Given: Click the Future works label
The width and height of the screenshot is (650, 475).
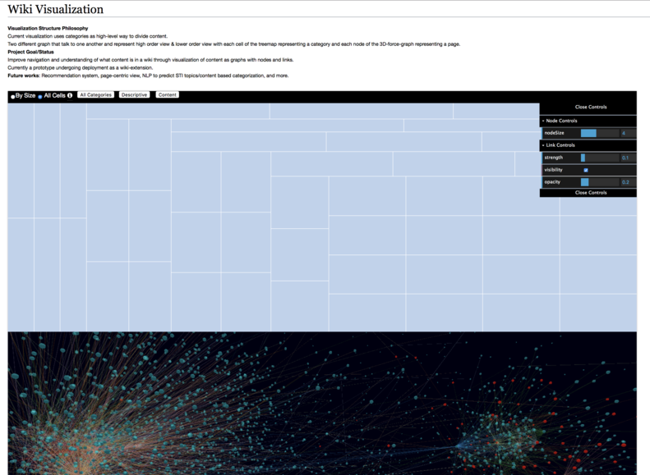Looking at the screenshot, I should coord(24,75).
